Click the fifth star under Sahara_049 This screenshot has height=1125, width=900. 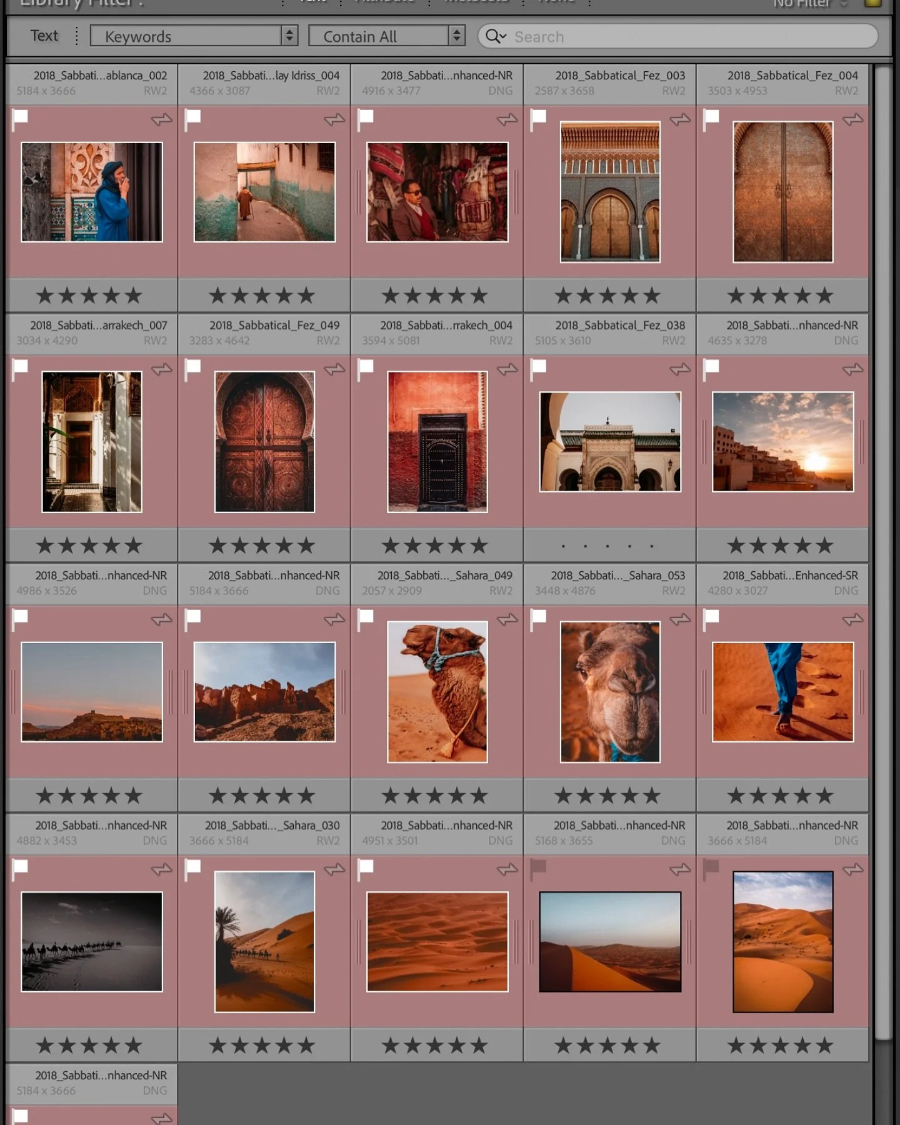pos(479,796)
